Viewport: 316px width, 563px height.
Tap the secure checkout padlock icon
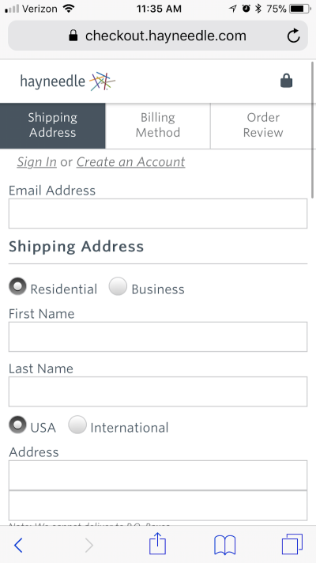[x=286, y=81]
